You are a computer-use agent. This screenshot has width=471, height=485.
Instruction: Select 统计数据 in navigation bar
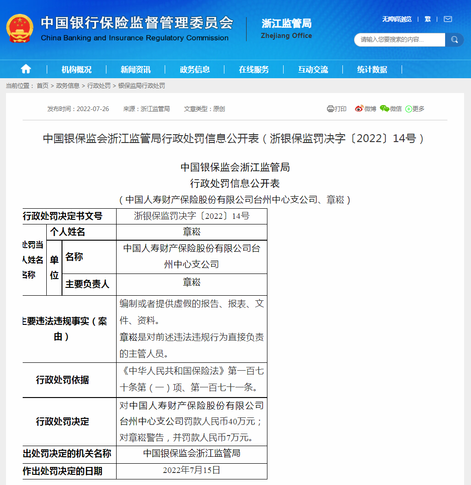(x=372, y=69)
